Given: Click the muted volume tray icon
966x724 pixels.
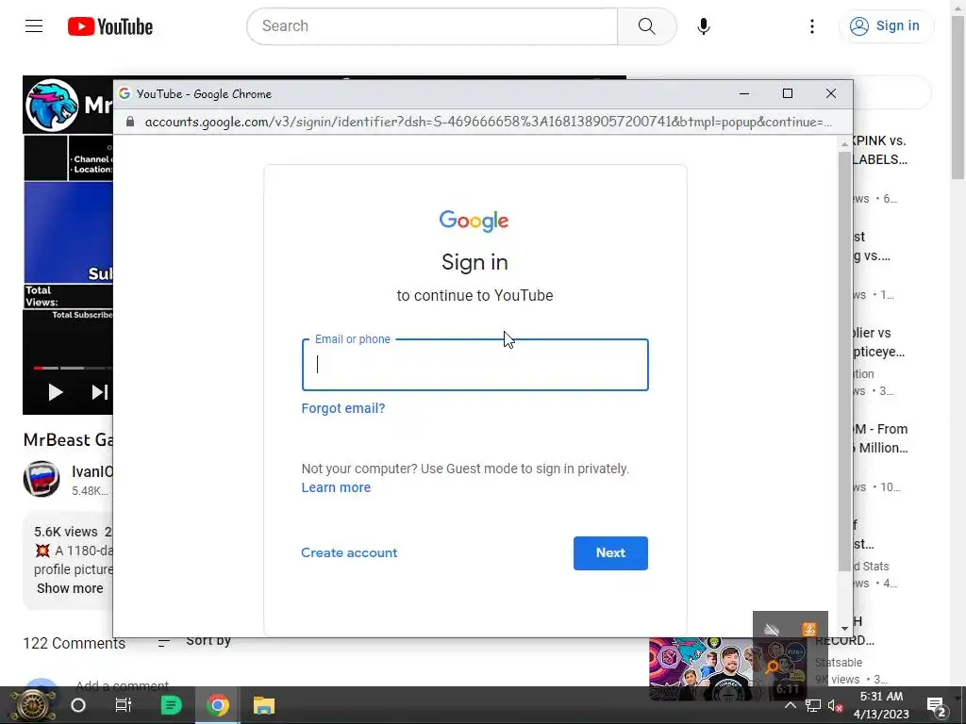Looking at the screenshot, I should click(x=835, y=706).
